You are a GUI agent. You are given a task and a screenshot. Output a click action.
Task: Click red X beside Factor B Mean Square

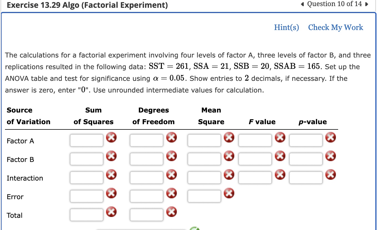click(229, 156)
